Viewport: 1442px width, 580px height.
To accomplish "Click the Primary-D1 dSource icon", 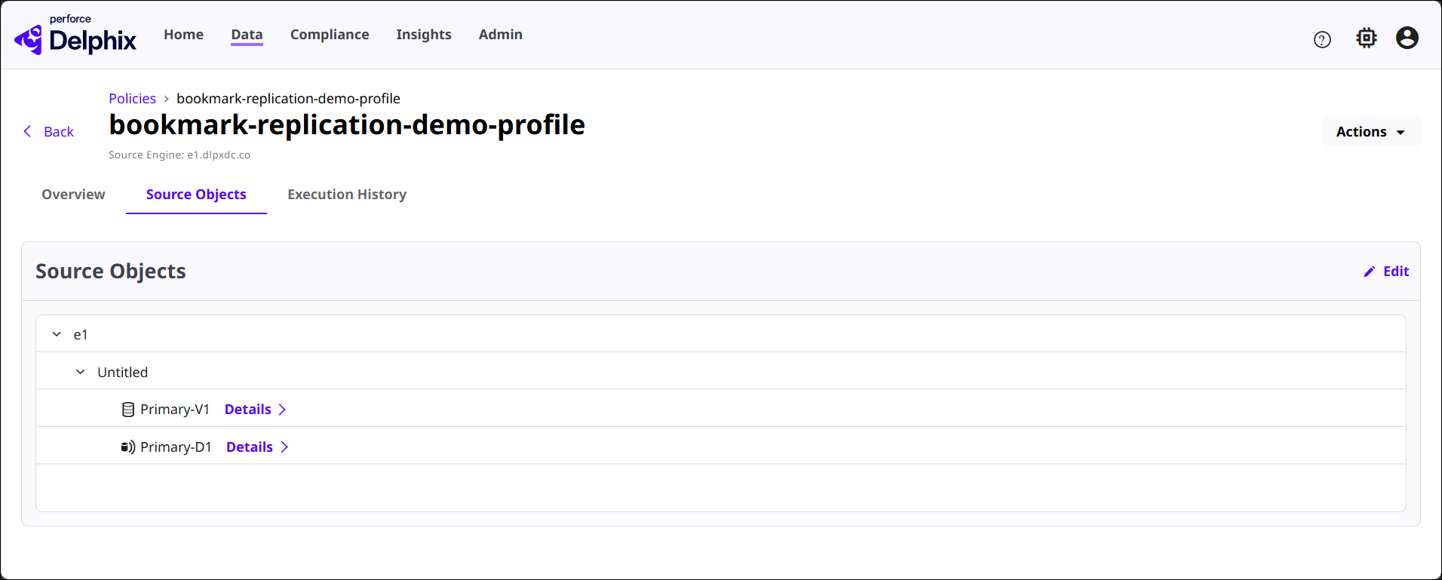I will (128, 447).
